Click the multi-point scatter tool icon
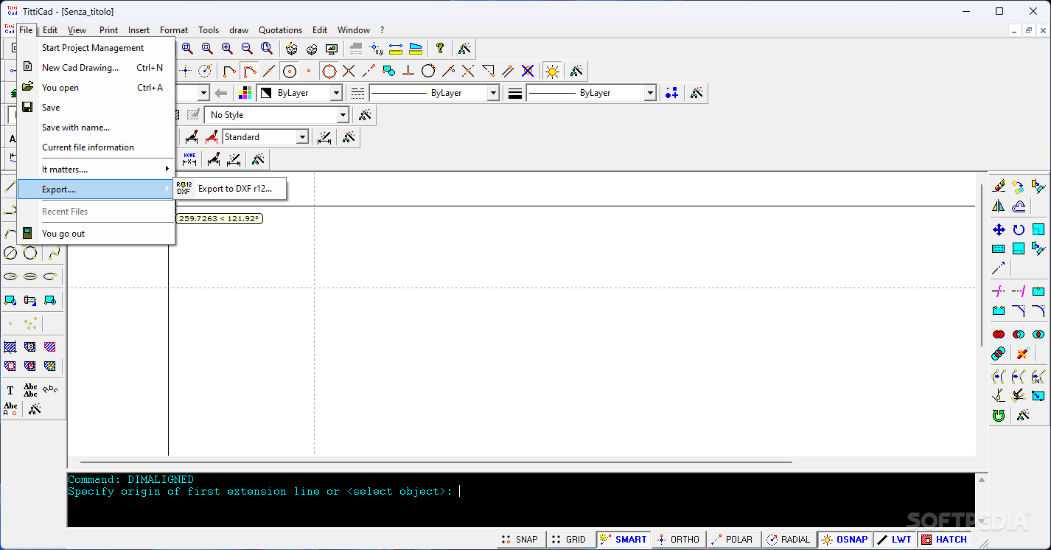Image resolution: width=1051 pixels, height=550 pixels. coord(30,323)
